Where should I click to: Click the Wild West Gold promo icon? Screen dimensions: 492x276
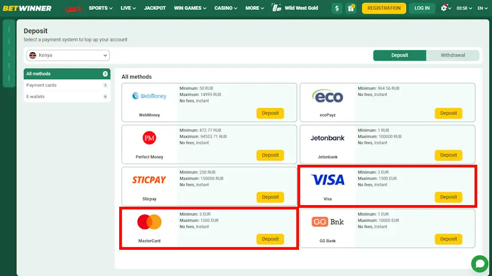click(276, 8)
